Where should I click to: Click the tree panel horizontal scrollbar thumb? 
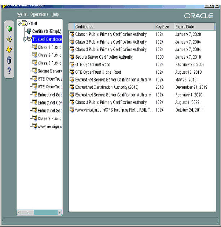coord(27,213)
